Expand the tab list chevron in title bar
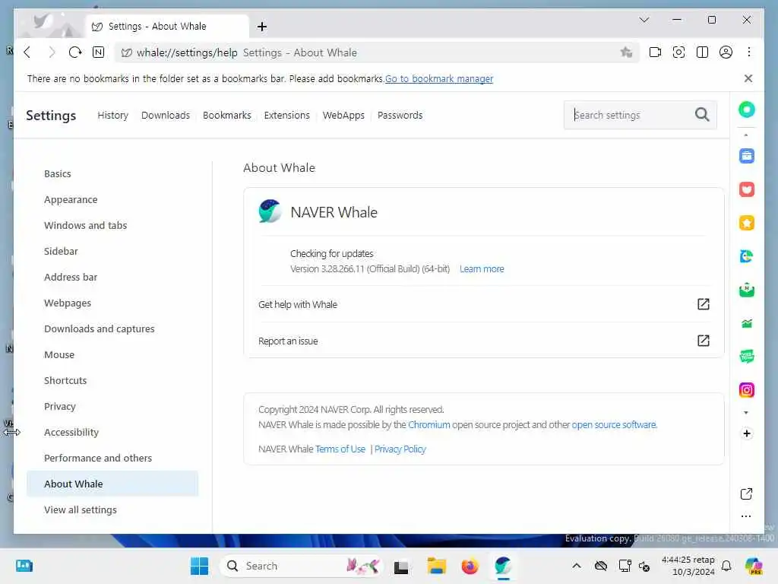 (644, 20)
